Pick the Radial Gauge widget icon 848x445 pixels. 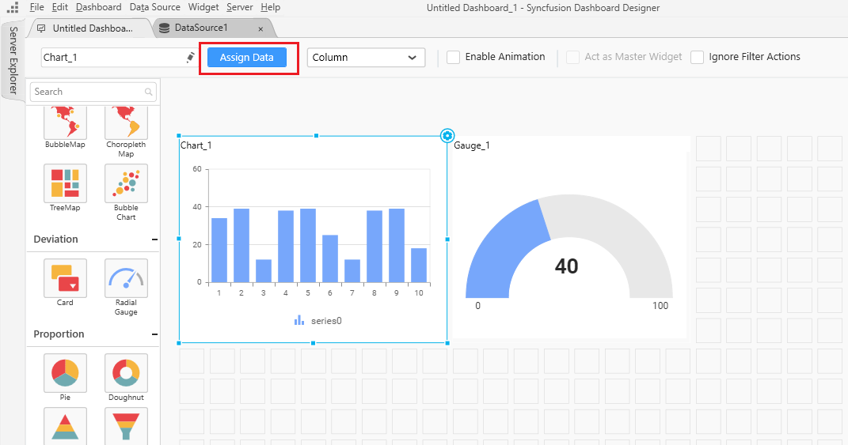tap(126, 278)
